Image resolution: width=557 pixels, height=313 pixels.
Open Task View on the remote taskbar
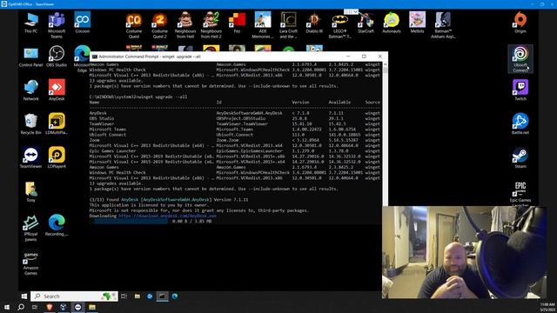pos(124,296)
